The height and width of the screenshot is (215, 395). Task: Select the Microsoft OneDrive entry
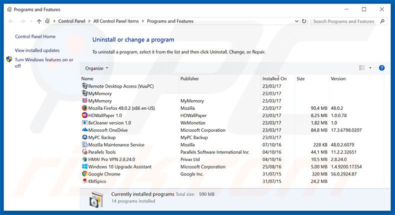click(108, 130)
